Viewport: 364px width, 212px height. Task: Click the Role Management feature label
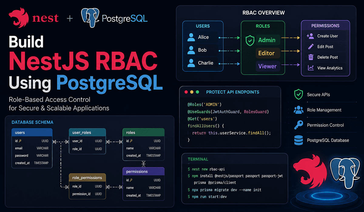(x=324, y=110)
